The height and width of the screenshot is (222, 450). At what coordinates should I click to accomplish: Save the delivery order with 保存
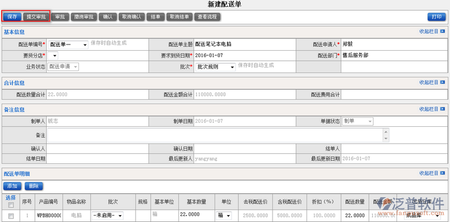(x=12, y=17)
